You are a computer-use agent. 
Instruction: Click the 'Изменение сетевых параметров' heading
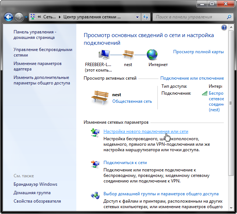pyautogui.click(x=116, y=122)
